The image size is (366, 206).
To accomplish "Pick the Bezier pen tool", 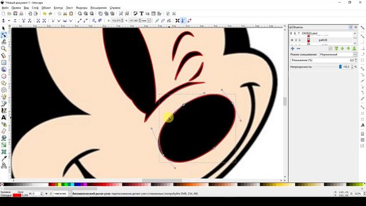I will click(3, 104).
